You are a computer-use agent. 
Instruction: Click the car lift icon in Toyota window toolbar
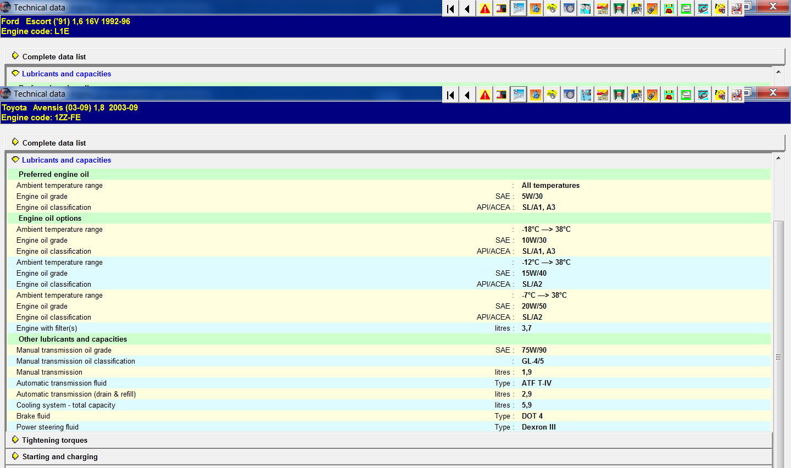click(x=619, y=95)
